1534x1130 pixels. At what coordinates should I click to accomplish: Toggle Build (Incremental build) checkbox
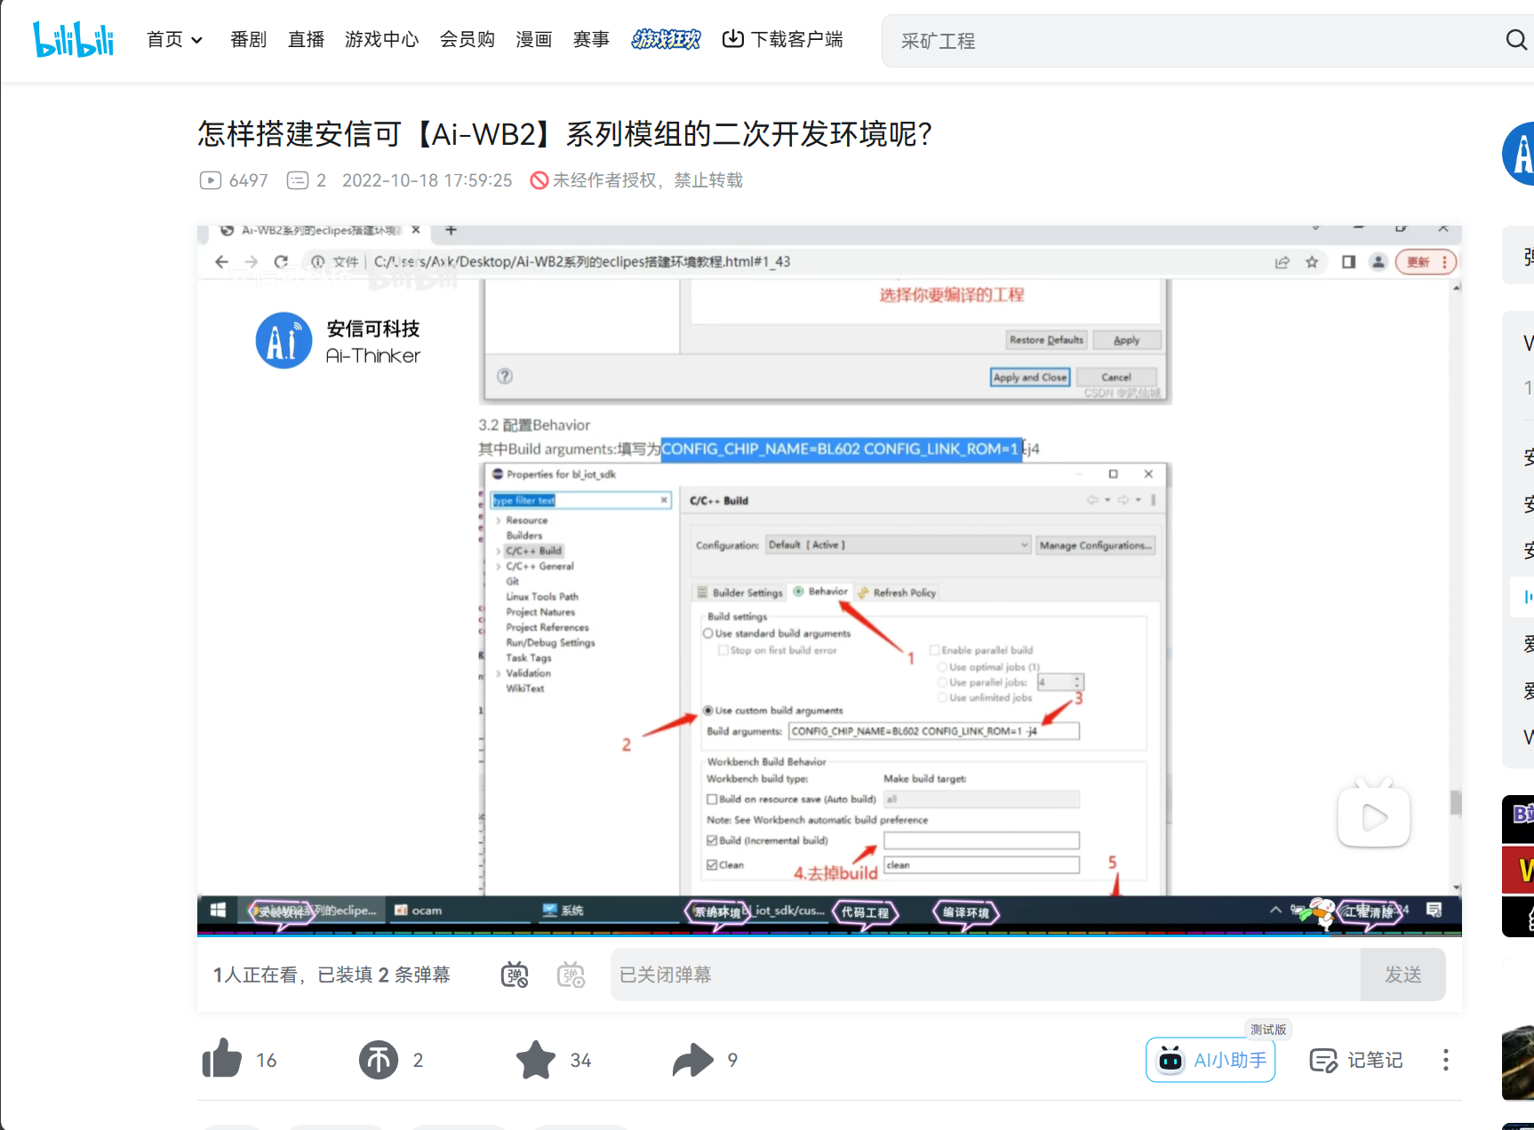click(712, 840)
